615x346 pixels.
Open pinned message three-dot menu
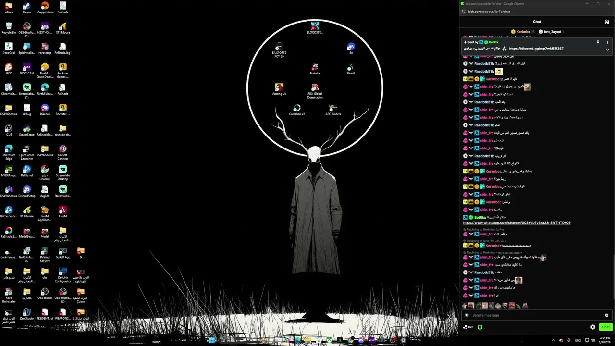coord(607,42)
